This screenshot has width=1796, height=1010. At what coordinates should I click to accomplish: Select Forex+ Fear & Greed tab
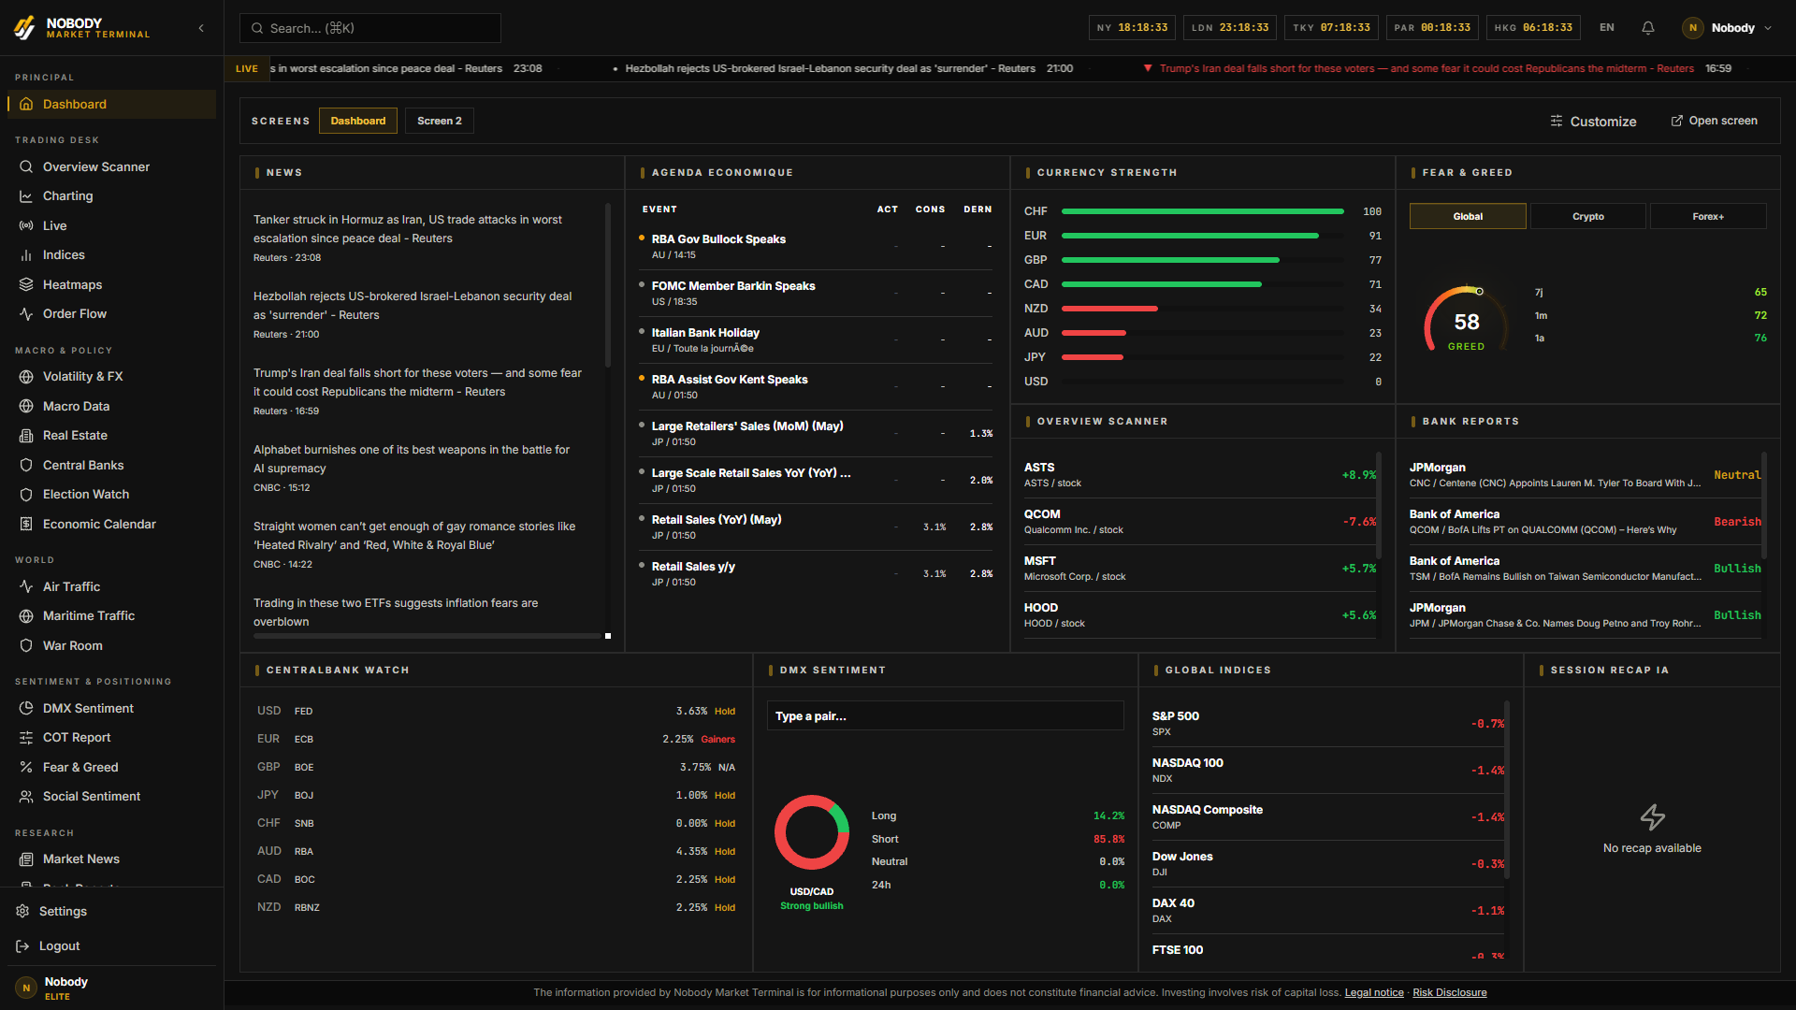click(x=1708, y=216)
